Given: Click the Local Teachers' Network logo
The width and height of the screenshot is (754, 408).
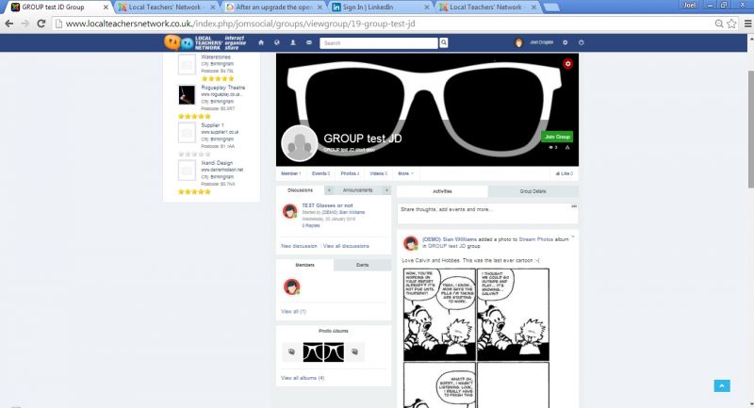Looking at the screenshot, I should [205, 42].
